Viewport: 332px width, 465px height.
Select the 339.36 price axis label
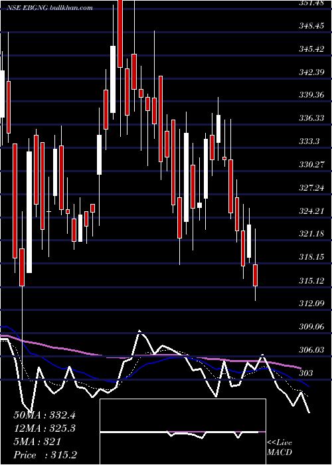coord(311,95)
